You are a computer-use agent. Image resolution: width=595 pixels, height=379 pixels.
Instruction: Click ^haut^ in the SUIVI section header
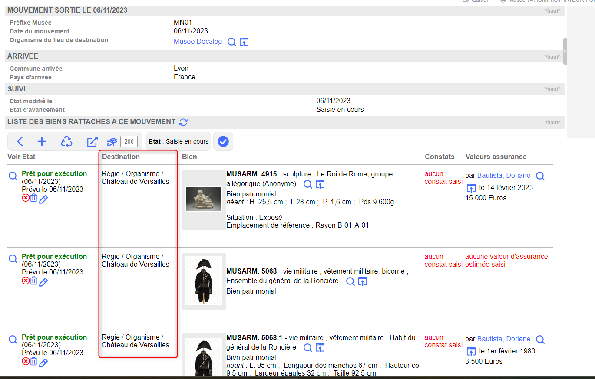click(552, 89)
